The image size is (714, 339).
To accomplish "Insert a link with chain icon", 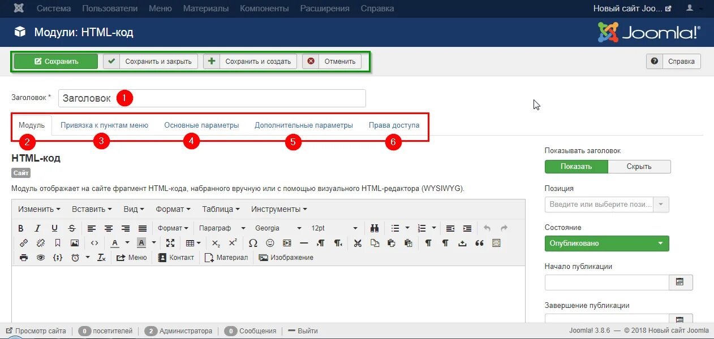I will point(23,243).
